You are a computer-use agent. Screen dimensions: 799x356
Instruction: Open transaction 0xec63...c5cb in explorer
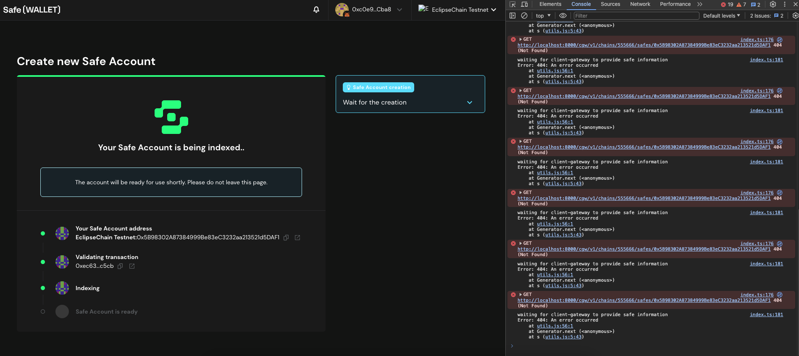point(132,266)
